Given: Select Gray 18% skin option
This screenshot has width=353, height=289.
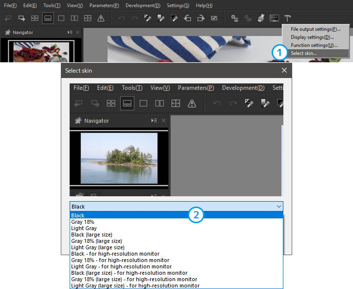Looking at the screenshot, I should point(176,222).
